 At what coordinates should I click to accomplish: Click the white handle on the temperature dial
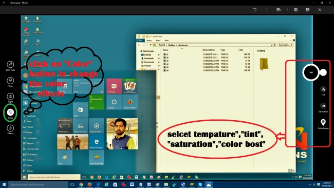[x=323, y=72]
